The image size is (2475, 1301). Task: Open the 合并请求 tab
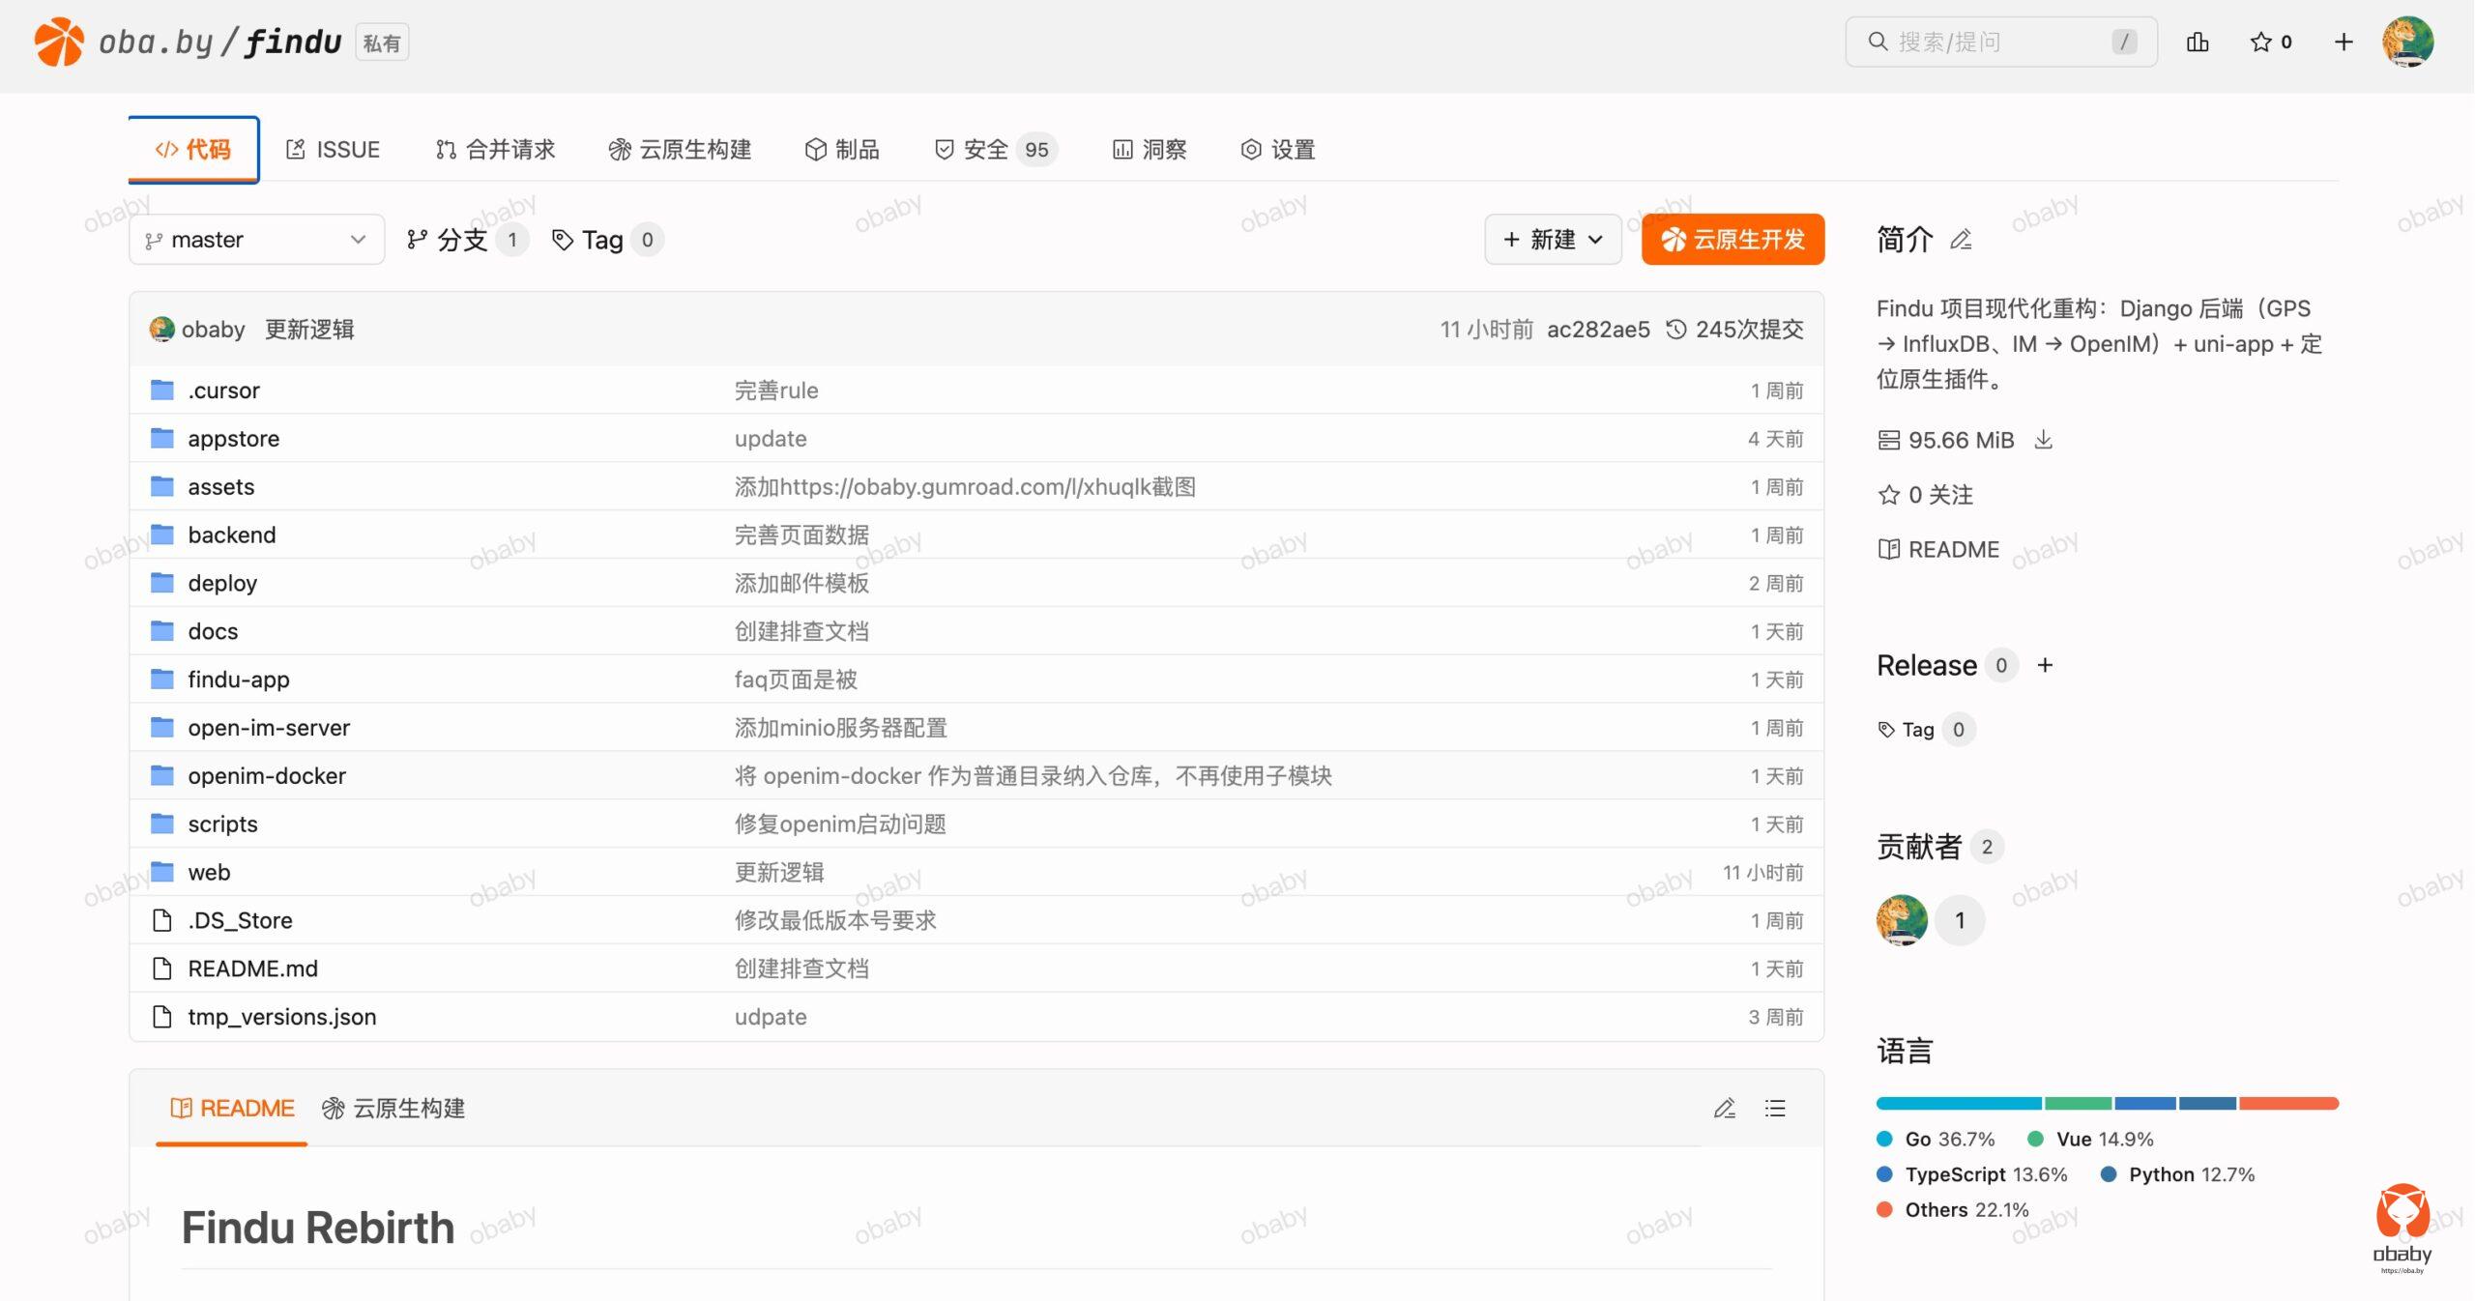tap(495, 149)
